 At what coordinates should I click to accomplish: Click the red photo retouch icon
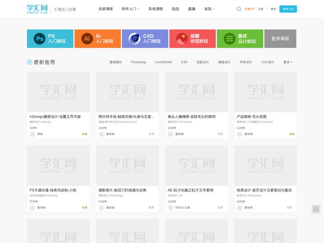(x=182, y=39)
